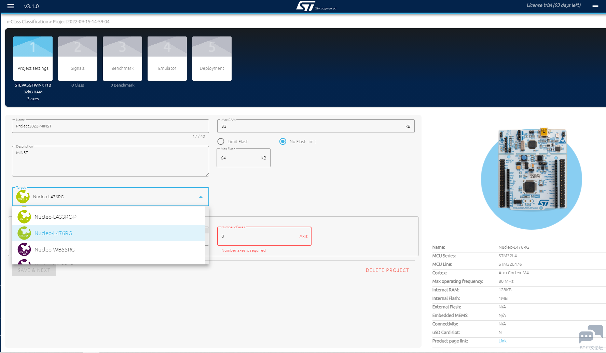
Task: Open the Emulator step tab
Action: (x=167, y=59)
